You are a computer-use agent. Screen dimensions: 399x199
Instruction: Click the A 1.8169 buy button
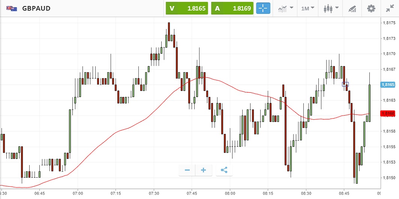pyautogui.click(x=232, y=8)
